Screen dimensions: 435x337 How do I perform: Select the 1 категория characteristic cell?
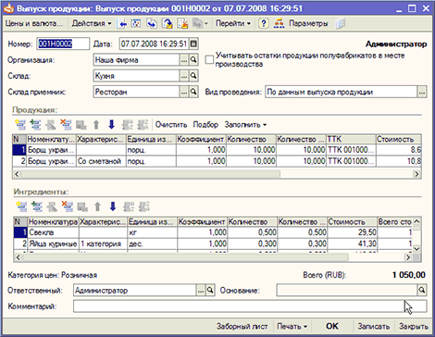[x=103, y=243]
